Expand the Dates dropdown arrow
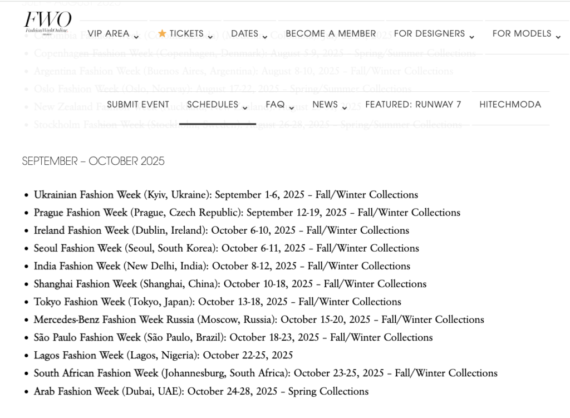The width and height of the screenshot is (570, 418). (x=265, y=37)
